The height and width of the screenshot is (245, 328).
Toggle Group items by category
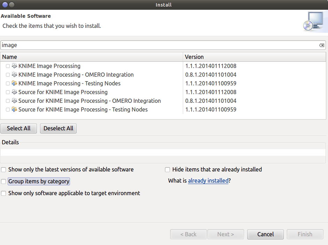3,181
